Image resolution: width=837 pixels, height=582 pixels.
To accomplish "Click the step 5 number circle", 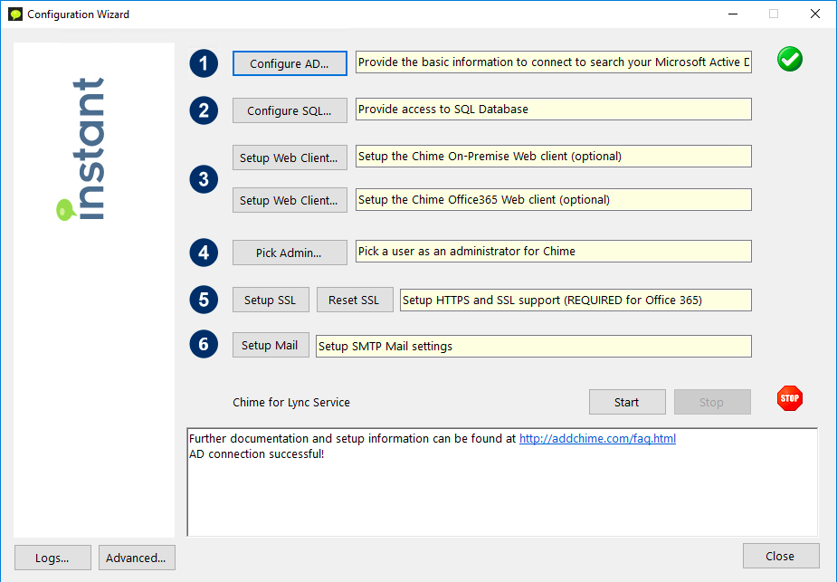I will tap(204, 300).
